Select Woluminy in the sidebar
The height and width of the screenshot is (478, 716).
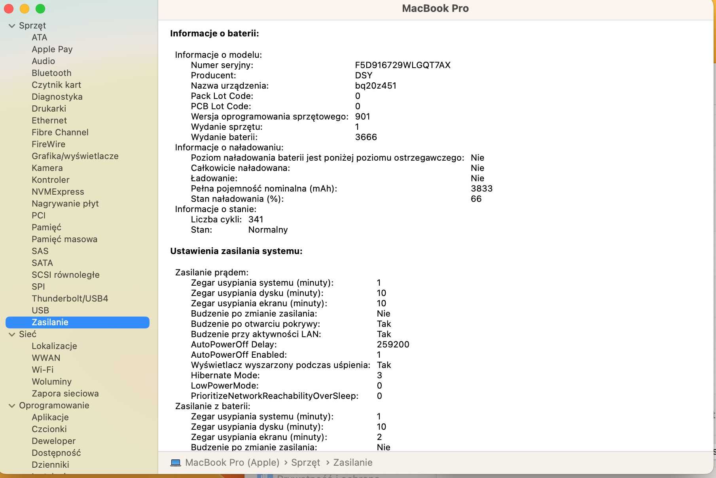click(x=52, y=381)
